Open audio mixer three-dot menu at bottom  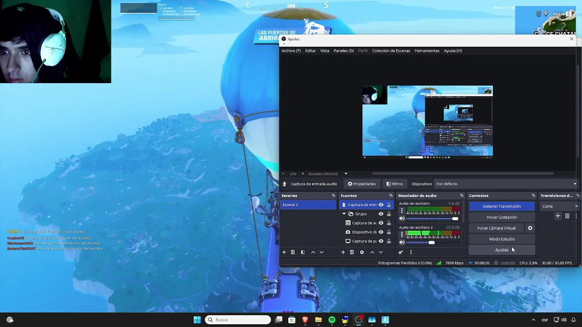pos(411,252)
